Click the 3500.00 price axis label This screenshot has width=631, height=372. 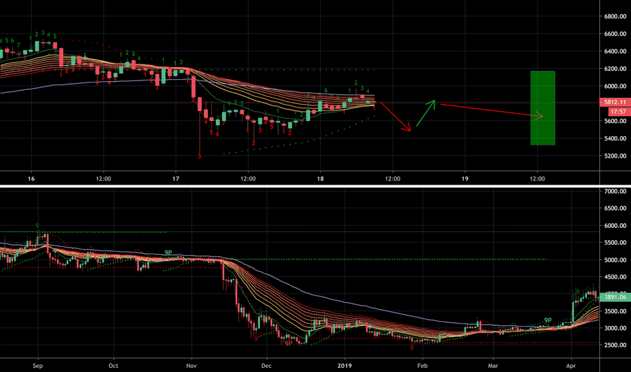point(615,311)
